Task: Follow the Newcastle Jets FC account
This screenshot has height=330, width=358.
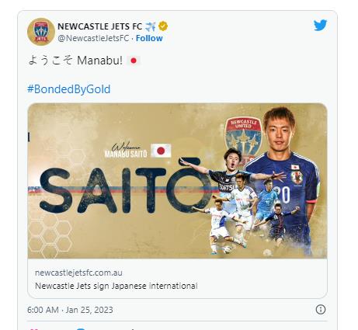Action: [149, 38]
